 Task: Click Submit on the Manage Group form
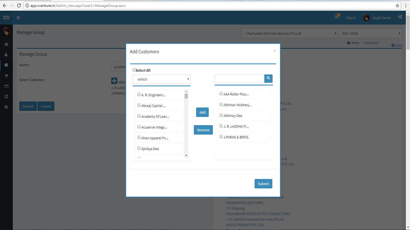[x=28, y=106]
